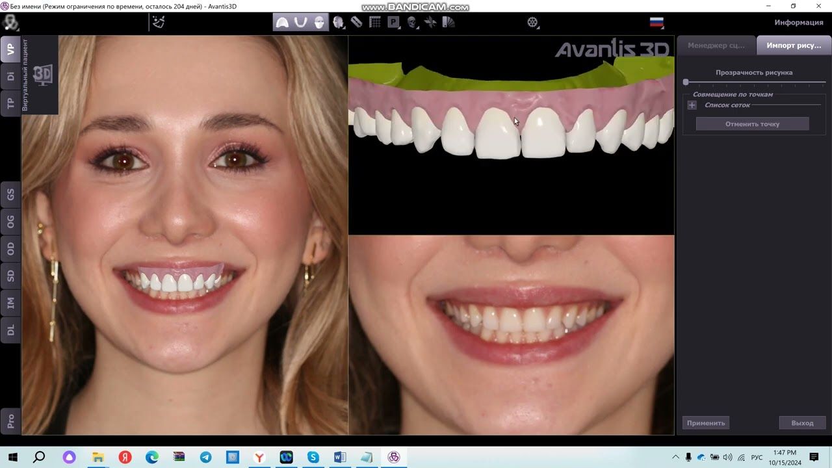The image size is (832, 468).
Task: Click the head profile tool icon
Action: click(x=338, y=22)
